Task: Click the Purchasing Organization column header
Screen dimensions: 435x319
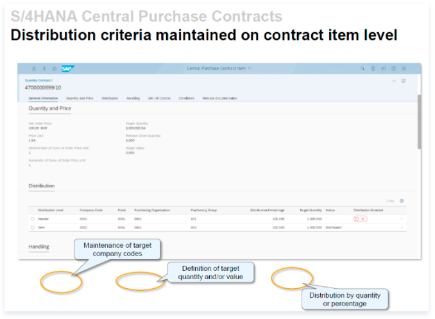Action: click(152, 210)
